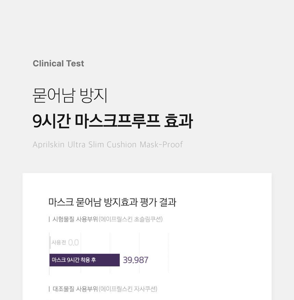Screen dimensions: 294x300
Task: Click the purple "39.987" value
Action: (136, 260)
